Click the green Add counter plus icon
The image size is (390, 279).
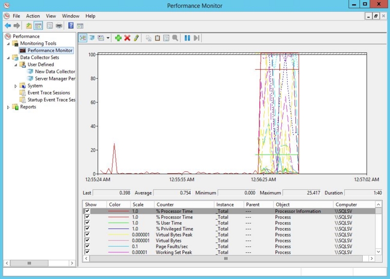118,38
